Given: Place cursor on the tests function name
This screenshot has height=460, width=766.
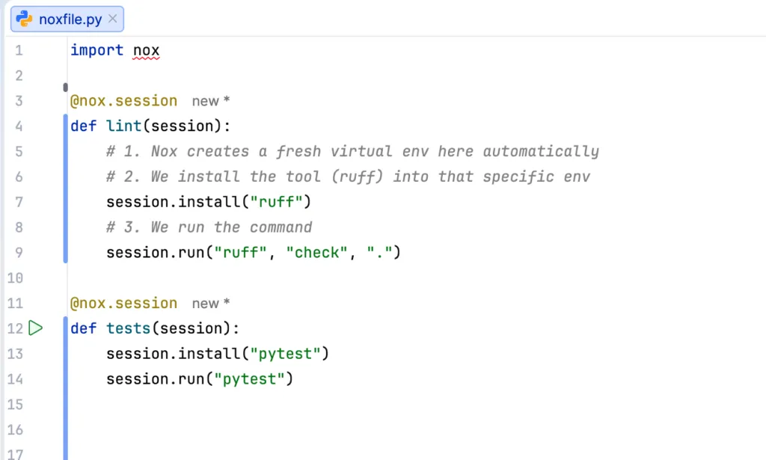Looking at the screenshot, I should [x=128, y=328].
